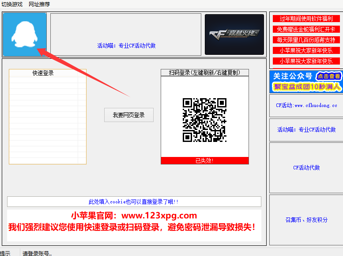Click the 扫码登录 header label

tap(205, 73)
